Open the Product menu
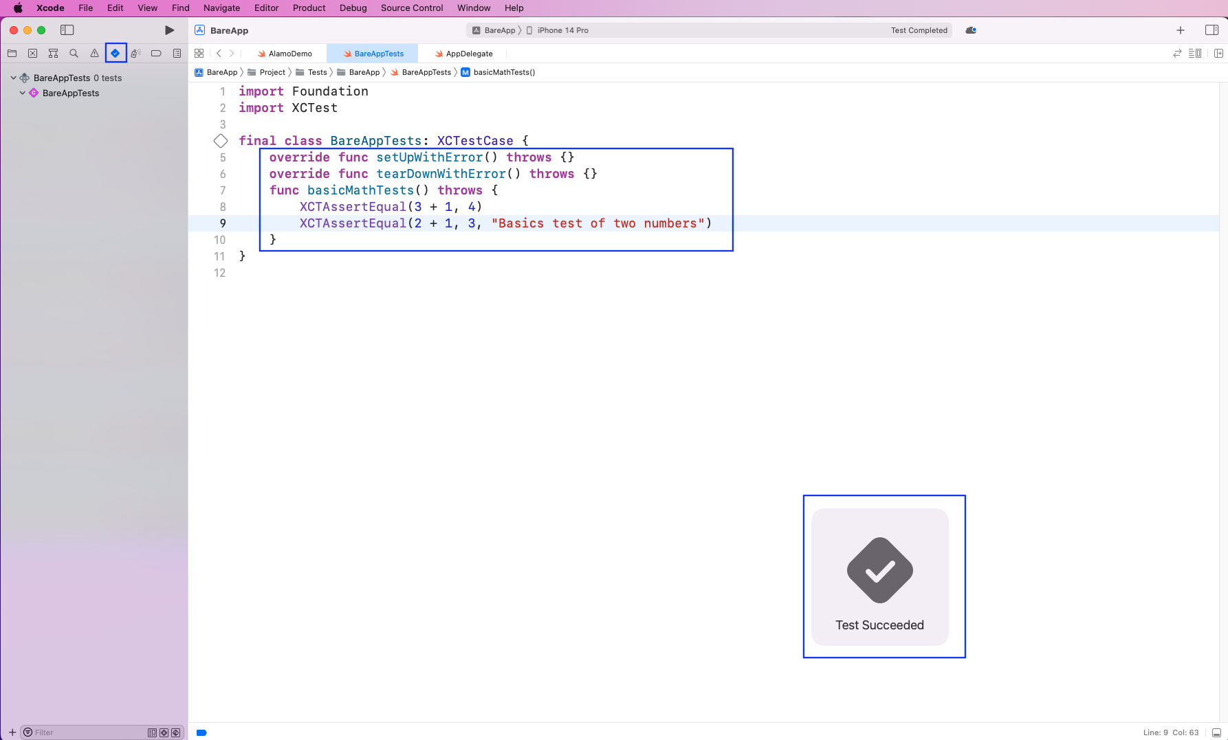1228x740 pixels. 309,8
